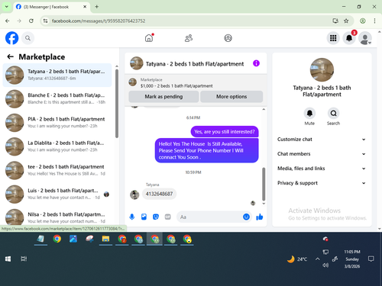Click the header avatar next to Tatyana title
This screenshot has height=286, width=382.
[x=137, y=63]
